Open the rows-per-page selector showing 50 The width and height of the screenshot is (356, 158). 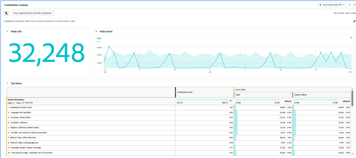click(23, 103)
